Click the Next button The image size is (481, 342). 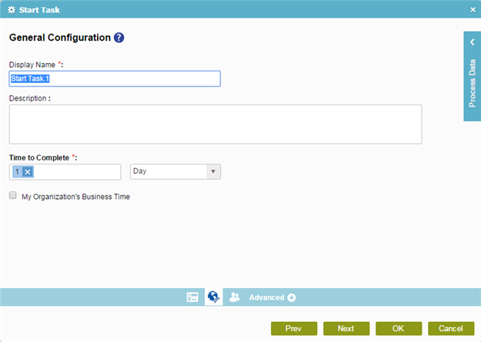(346, 328)
